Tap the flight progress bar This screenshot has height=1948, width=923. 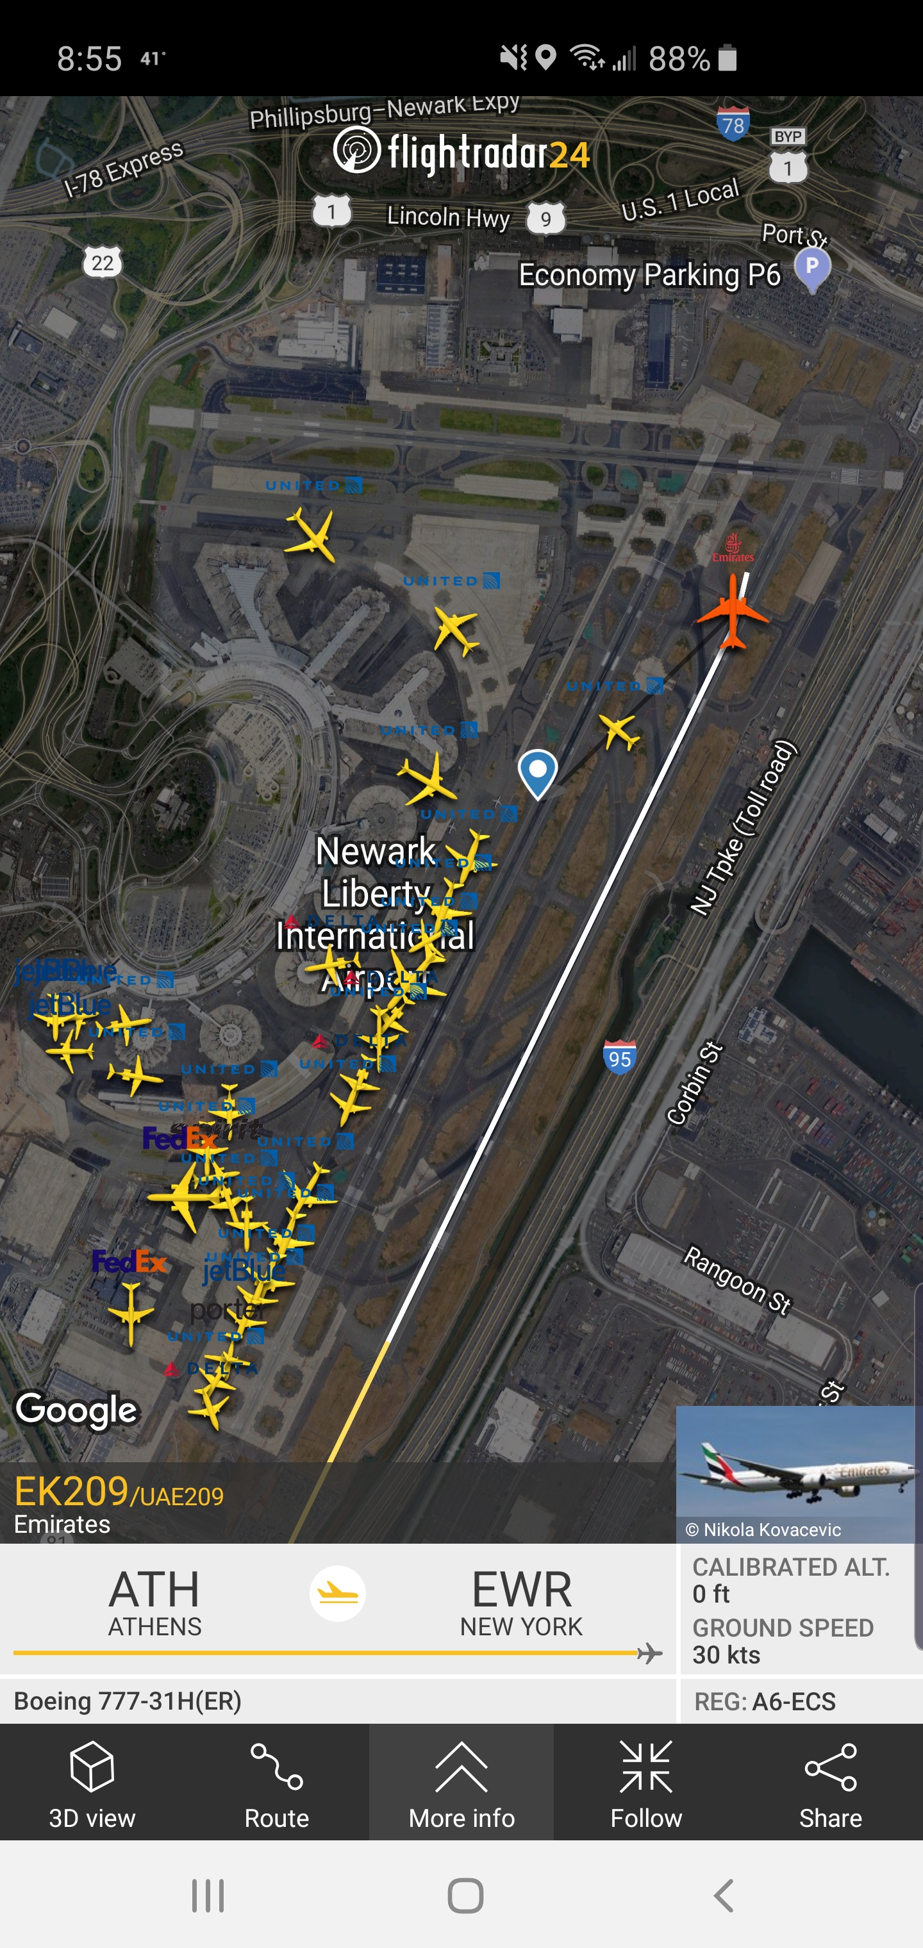click(x=337, y=1653)
